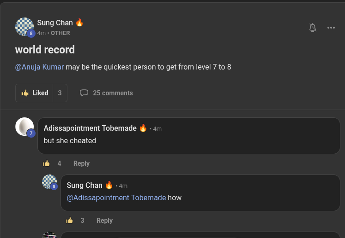Open the @Adissapointment Tobemade mention in reply
The image size is (345, 238).
[x=116, y=197]
